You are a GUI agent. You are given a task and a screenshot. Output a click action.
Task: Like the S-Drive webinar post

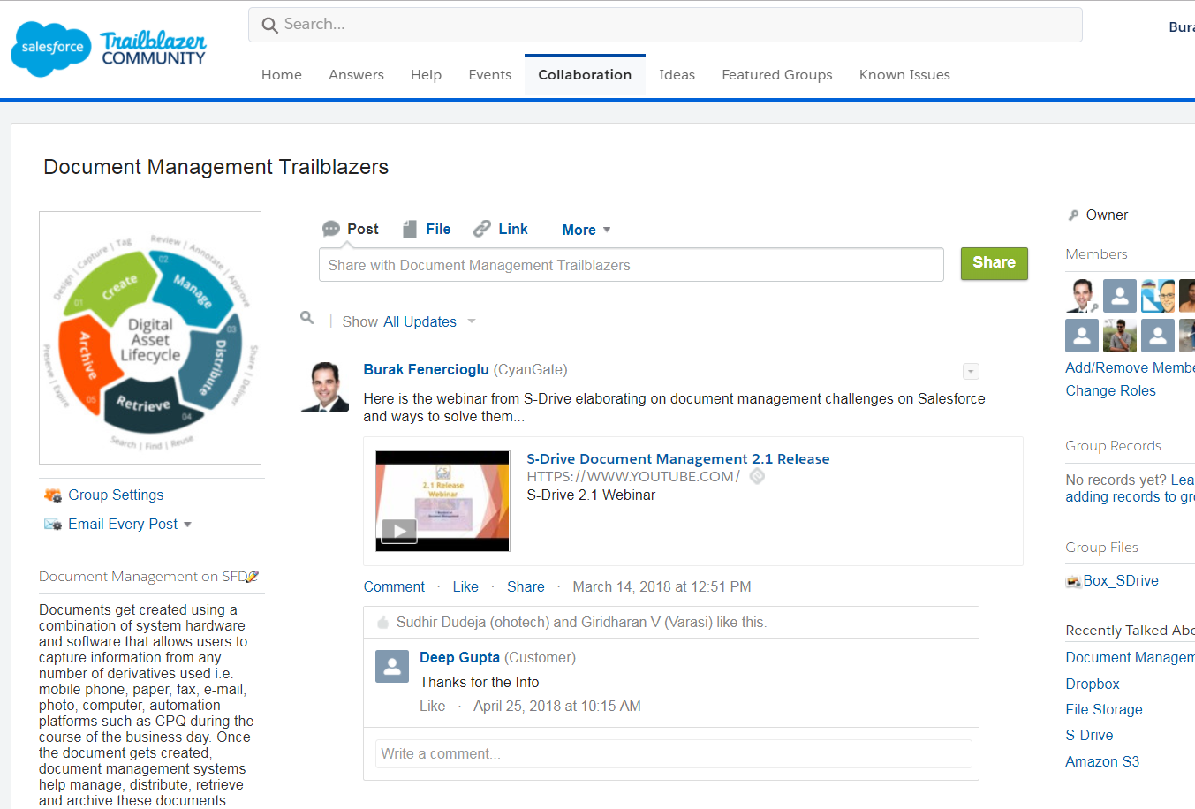point(465,587)
